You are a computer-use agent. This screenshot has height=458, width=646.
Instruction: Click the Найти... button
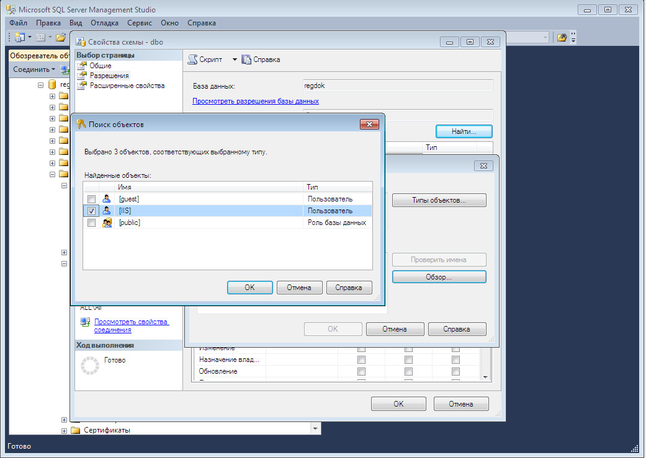click(x=464, y=131)
